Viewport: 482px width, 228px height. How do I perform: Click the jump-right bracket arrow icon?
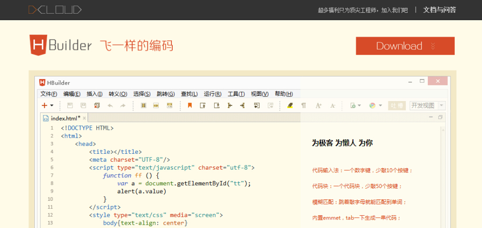pyautogui.click(x=242, y=106)
